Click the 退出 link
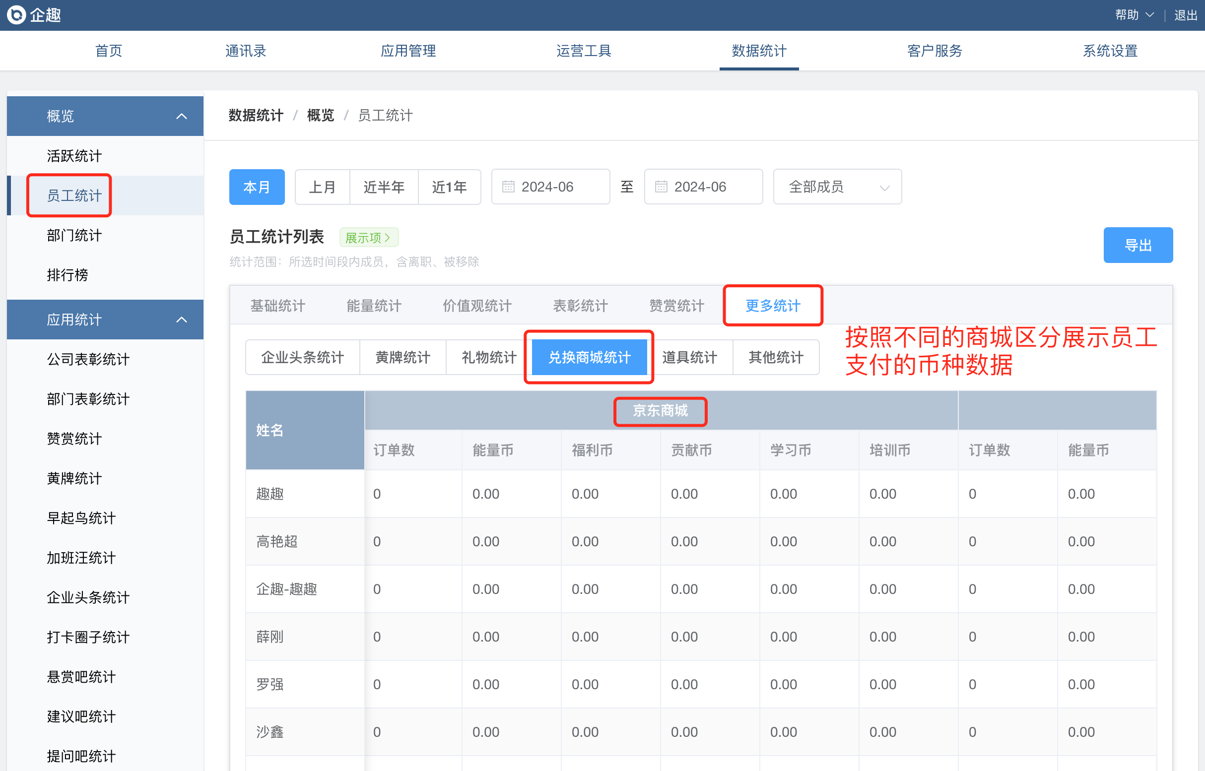This screenshot has height=771, width=1205. [1185, 15]
